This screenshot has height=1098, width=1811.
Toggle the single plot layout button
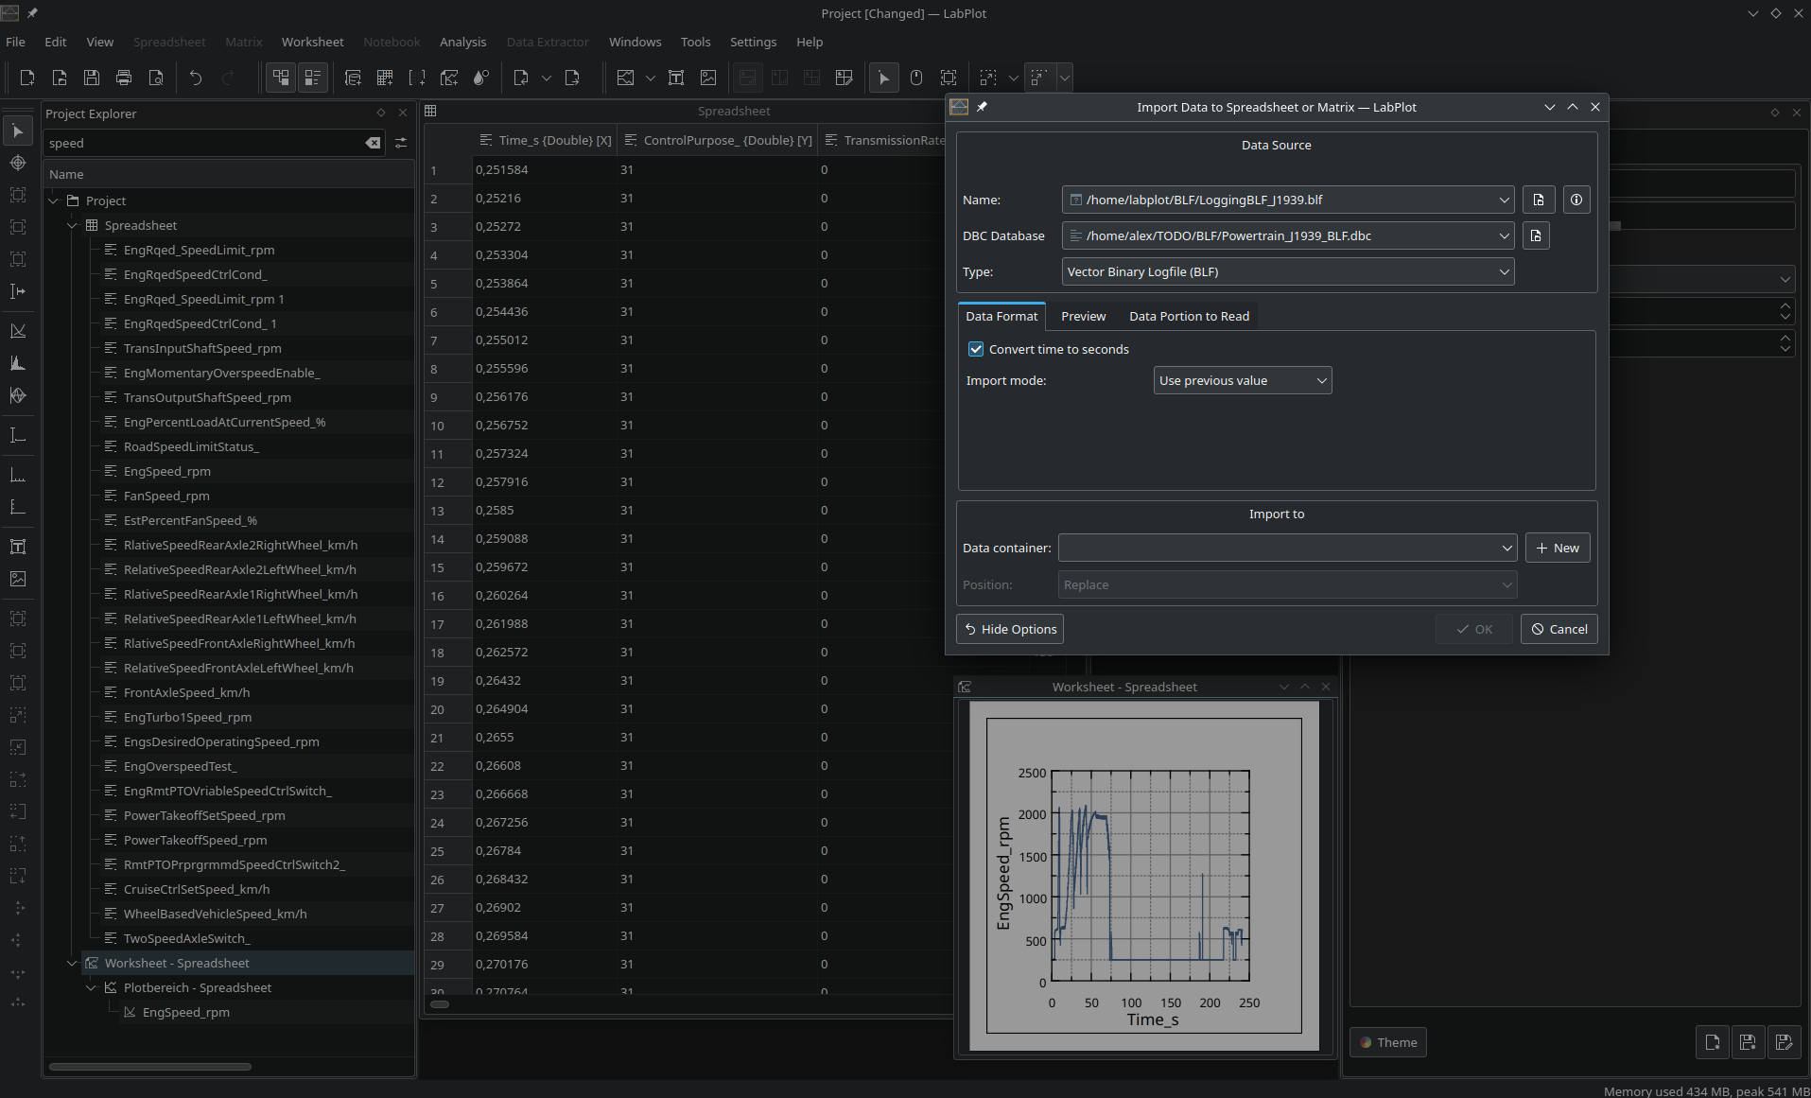748,78
